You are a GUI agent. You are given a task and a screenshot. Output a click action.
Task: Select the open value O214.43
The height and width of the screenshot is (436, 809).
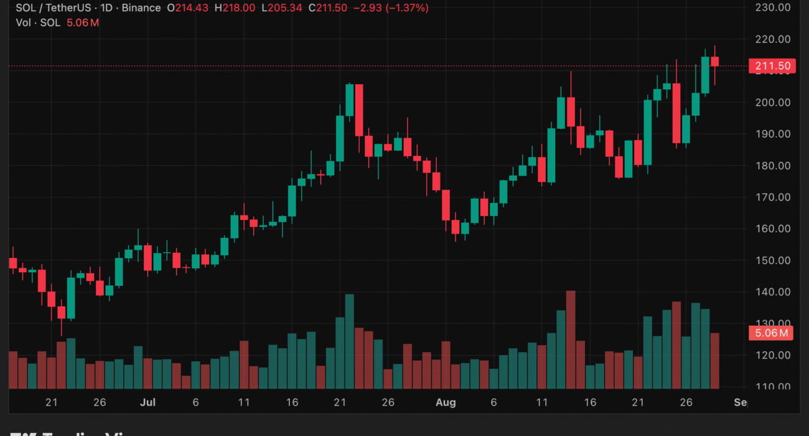[188, 8]
